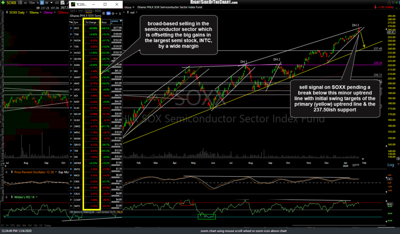Sort by the Vol Buzz column header
Screen dimensions: 400x234
click(x=104, y=22)
